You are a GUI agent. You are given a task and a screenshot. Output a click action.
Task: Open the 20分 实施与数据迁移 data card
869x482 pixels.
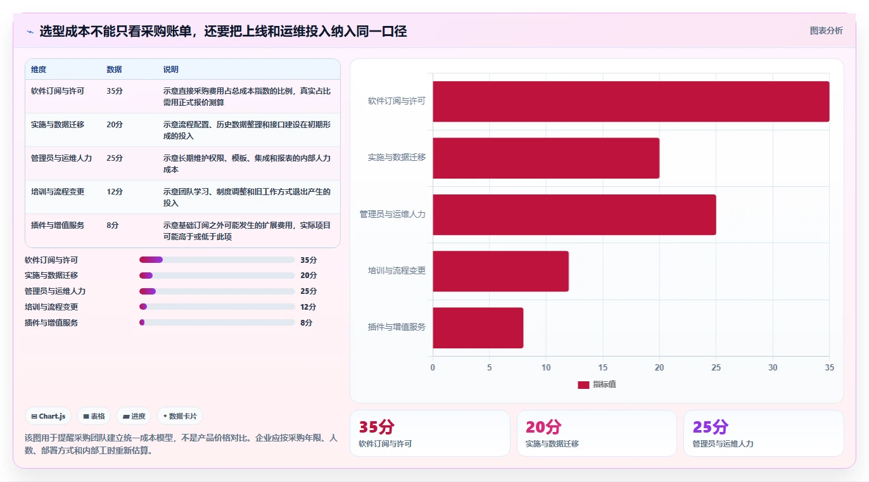pyautogui.click(x=597, y=433)
